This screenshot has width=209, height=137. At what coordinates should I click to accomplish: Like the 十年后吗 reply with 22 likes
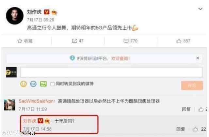coord(195,129)
